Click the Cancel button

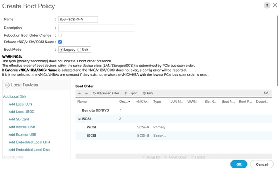(262, 164)
